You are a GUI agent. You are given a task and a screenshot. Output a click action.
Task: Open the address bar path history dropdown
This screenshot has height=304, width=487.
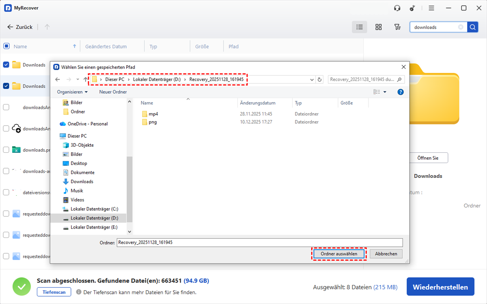(312, 80)
